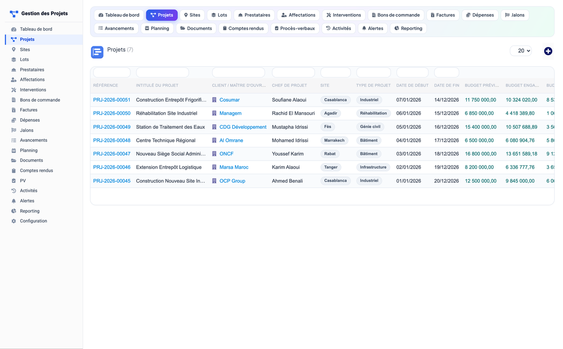The image size is (563, 349).
Task: Click the Bons de commande sidebar icon
Action: pyautogui.click(x=14, y=100)
